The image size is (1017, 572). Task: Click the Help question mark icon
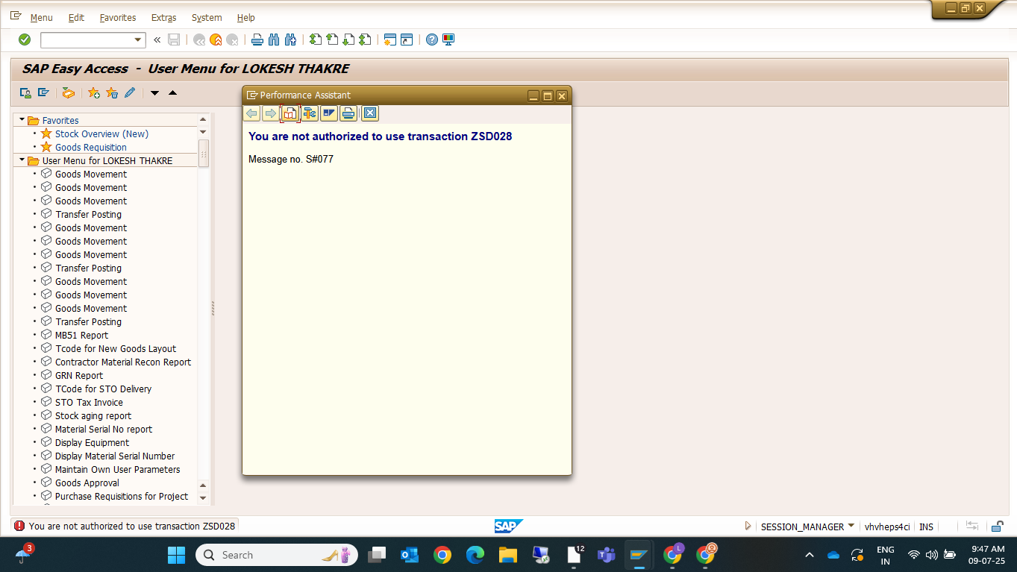pyautogui.click(x=432, y=40)
